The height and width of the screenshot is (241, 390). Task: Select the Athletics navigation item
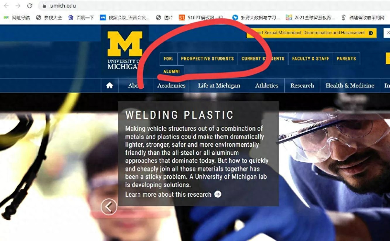[267, 85]
